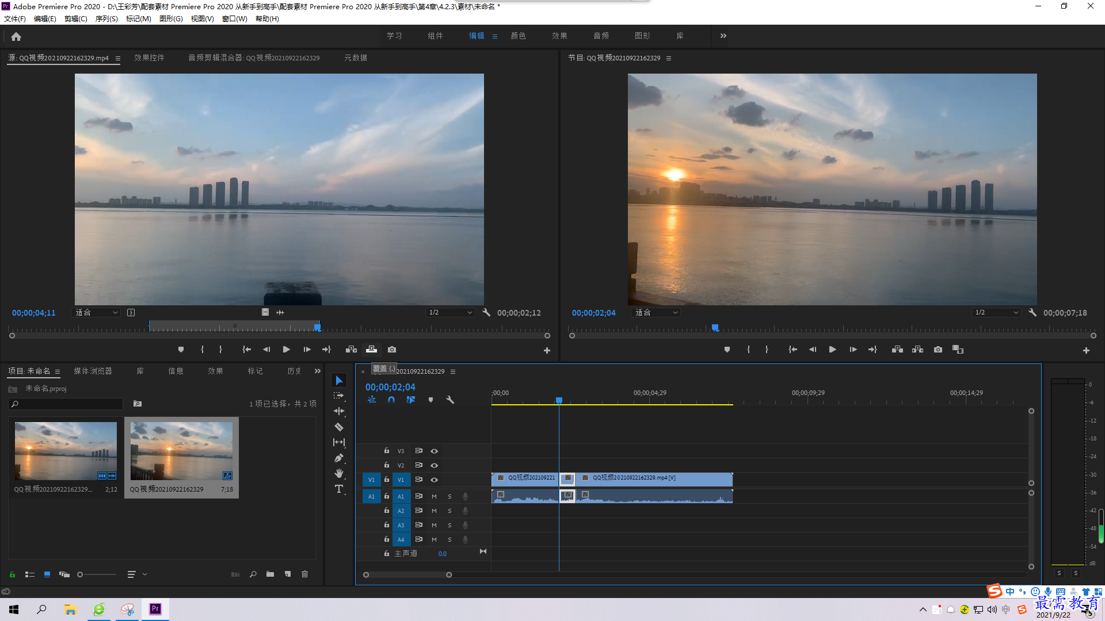Open 媒体浏览器 tab

point(93,371)
